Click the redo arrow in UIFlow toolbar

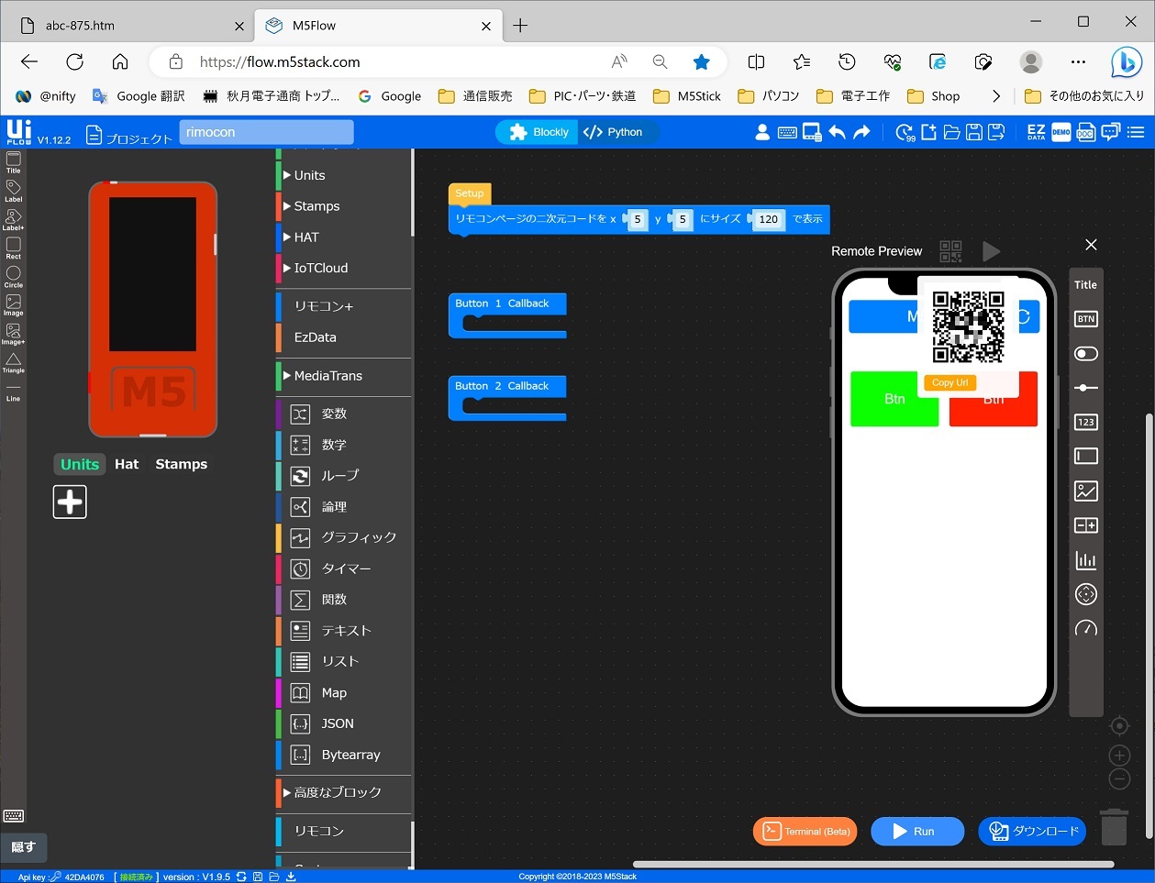click(861, 132)
